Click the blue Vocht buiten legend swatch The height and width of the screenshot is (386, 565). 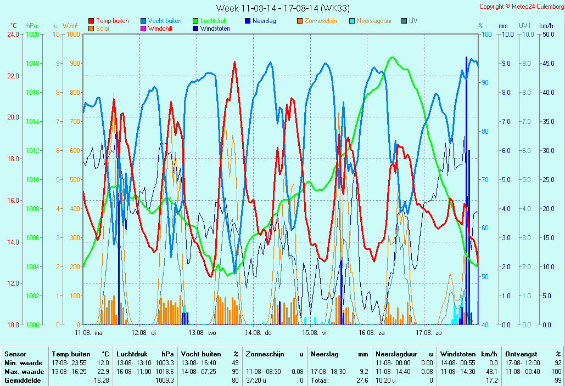[143, 21]
